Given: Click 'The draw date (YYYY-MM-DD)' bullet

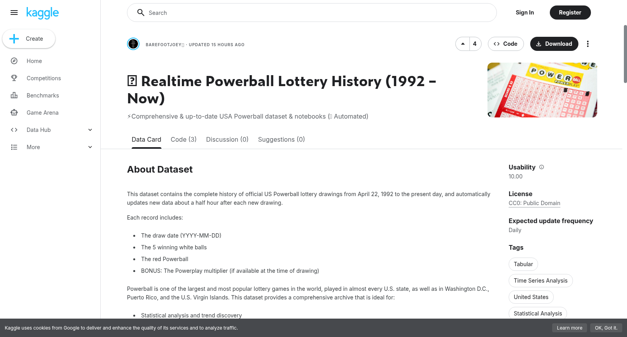Looking at the screenshot, I should [181, 236].
